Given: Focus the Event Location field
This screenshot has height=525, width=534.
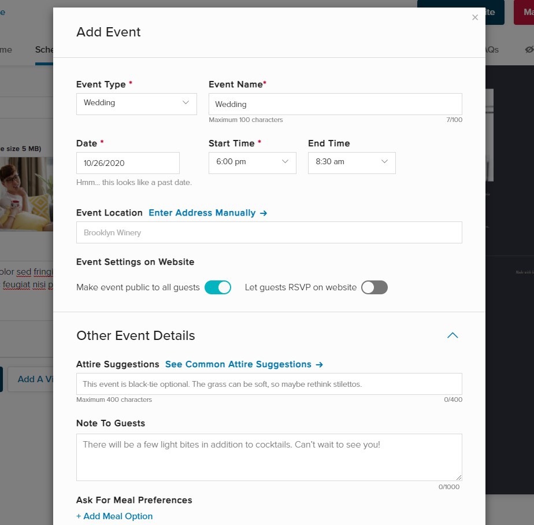Looking at the screenshot, I should tap(269, 232).
